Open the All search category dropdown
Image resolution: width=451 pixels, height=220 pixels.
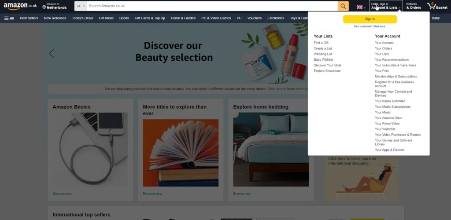point(81,6)
